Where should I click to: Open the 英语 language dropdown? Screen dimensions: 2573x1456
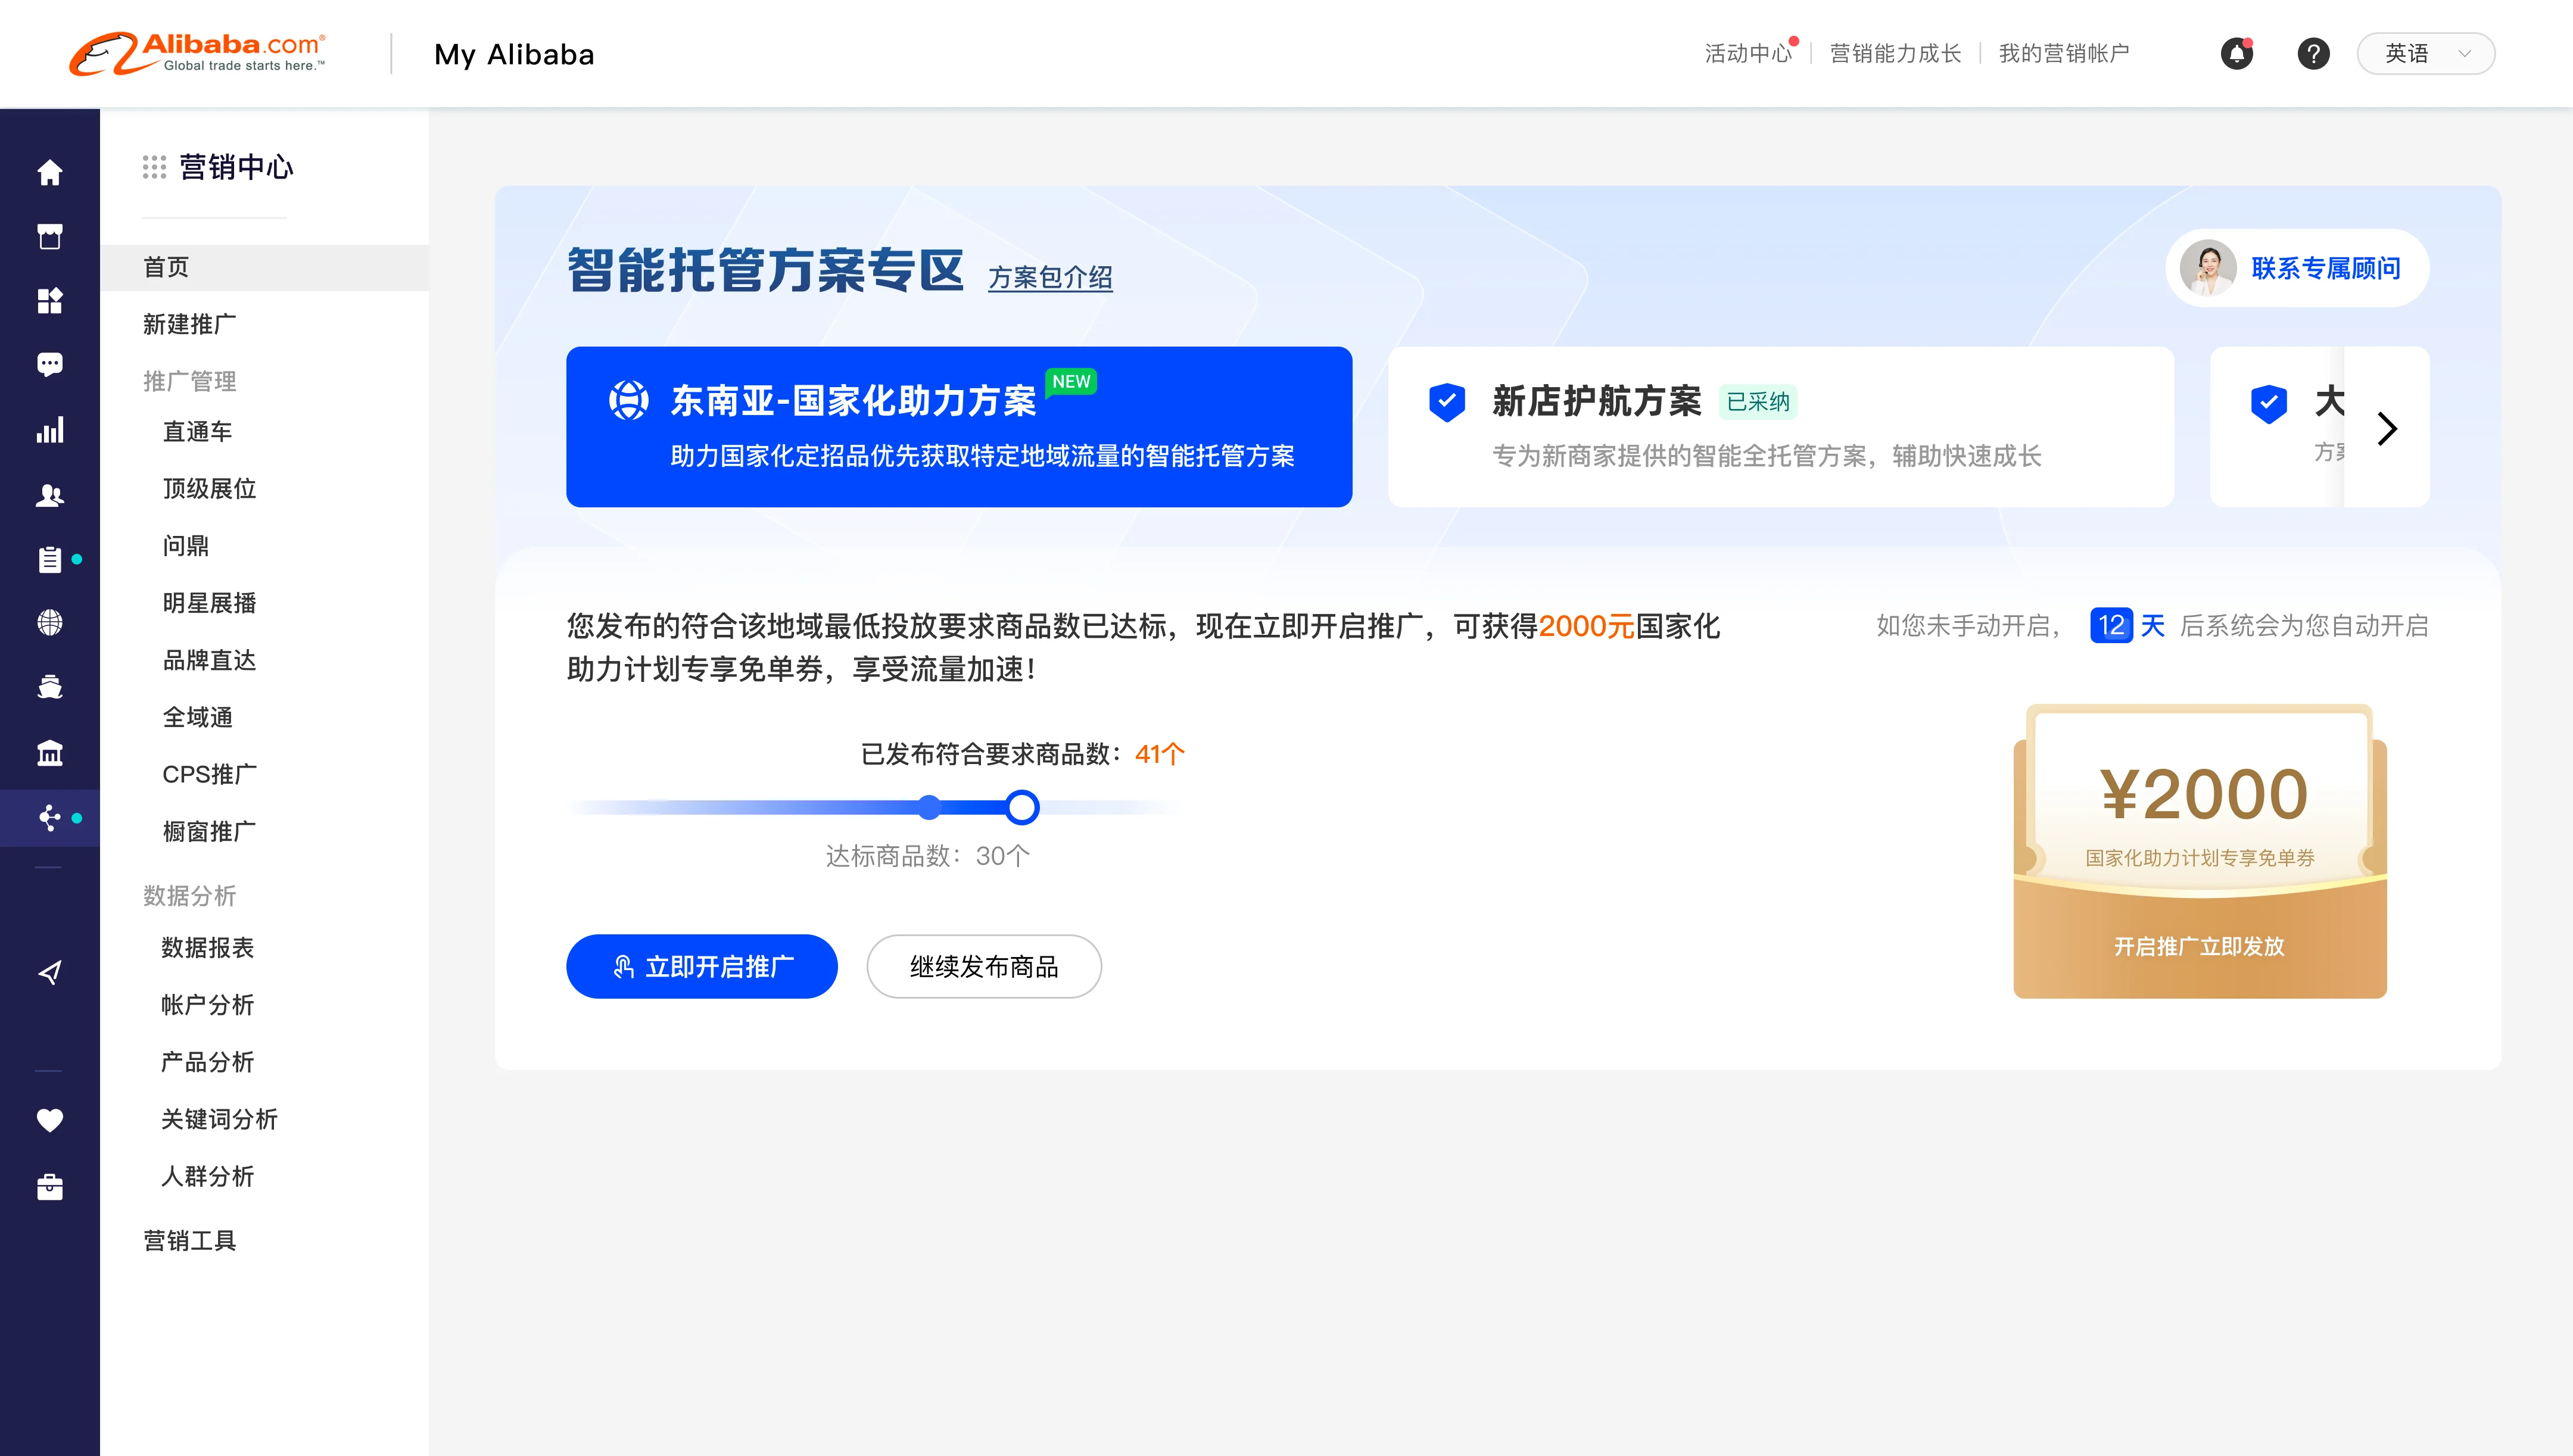click(x=2425, y=54)
